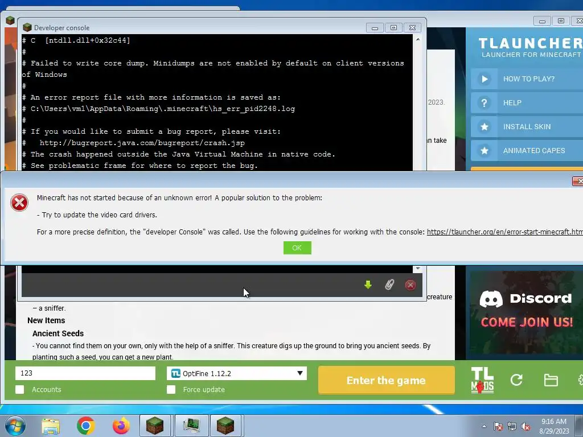583x437 pixels.
Task: Click the question mark icon beside HELP
Action: tap(484, 103)
